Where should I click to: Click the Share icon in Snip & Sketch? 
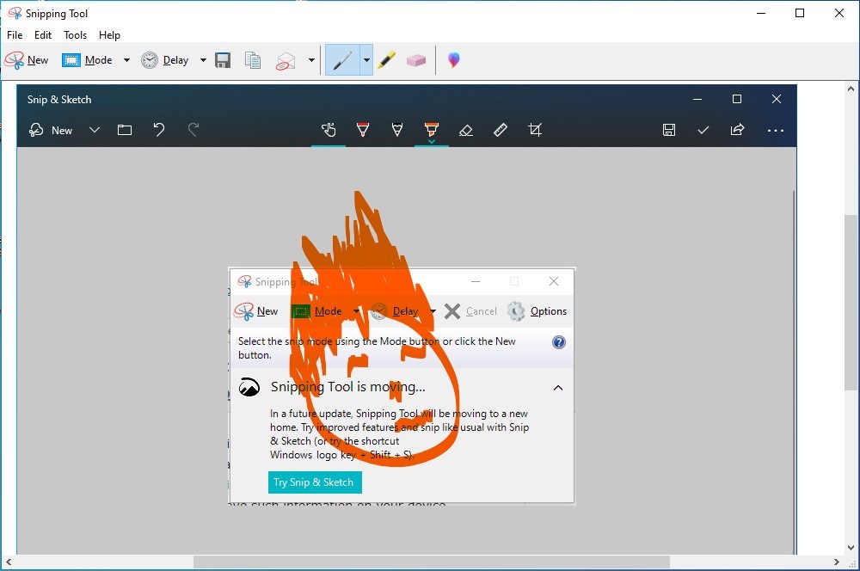pyautogui.click(x=737, y=130)
